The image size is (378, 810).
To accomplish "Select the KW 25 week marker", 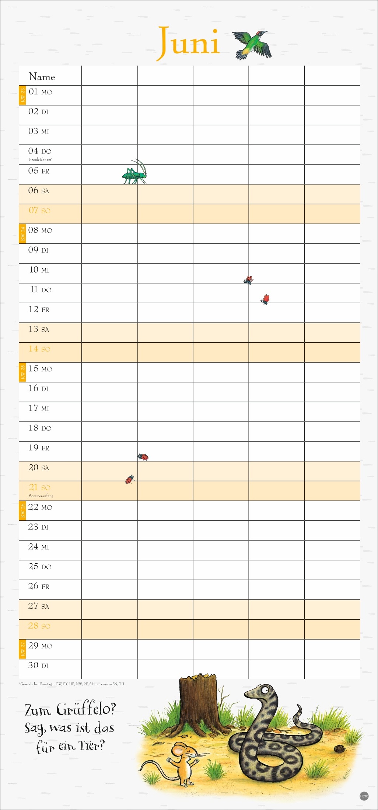I will [22, 372].
